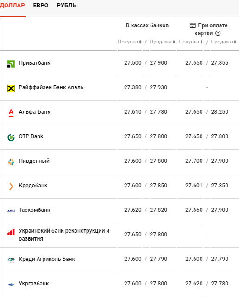
Task: Click the orange Кредобанк chevron logo
Action: pos(11,186)
